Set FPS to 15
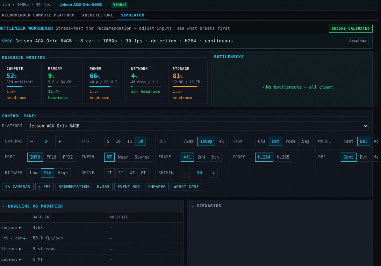381x266 pixels. coord(129,141)
